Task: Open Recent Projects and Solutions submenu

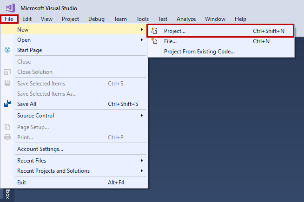Action: pos(53,171)
